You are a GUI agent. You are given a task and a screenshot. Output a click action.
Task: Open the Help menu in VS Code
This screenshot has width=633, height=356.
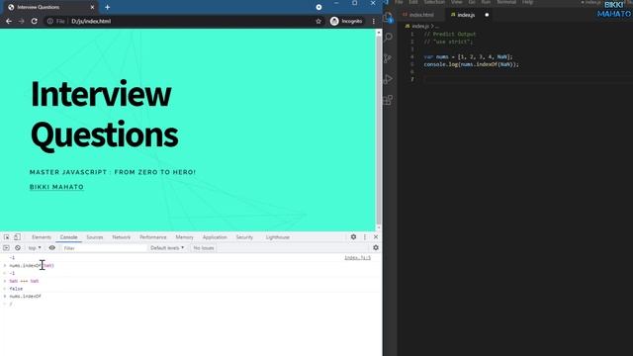pos(527,2)
